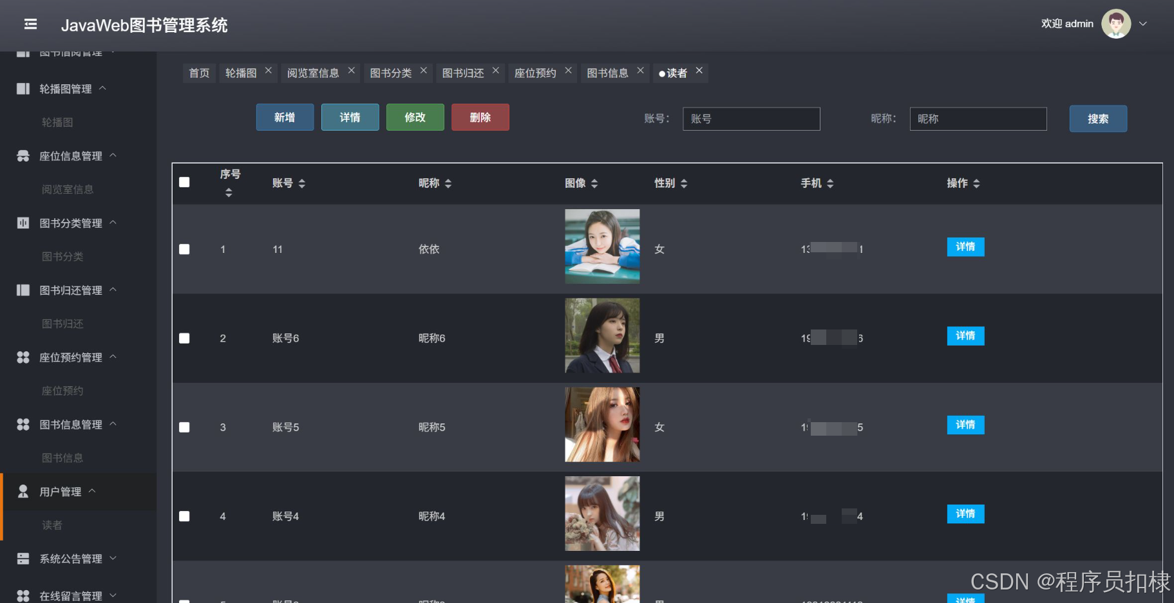The image size is (1174, 603).
Task: Open the admin account dropdown arrow
Action: click(1143, 24)
